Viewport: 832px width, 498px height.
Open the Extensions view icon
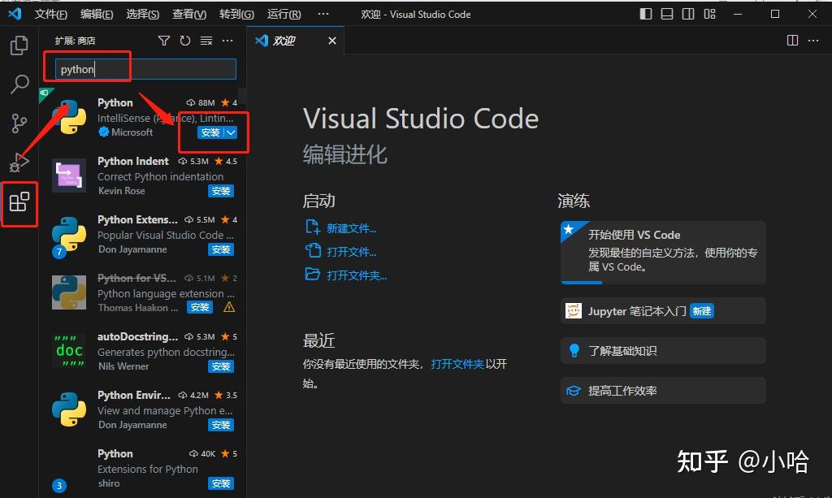coord(19,202)
